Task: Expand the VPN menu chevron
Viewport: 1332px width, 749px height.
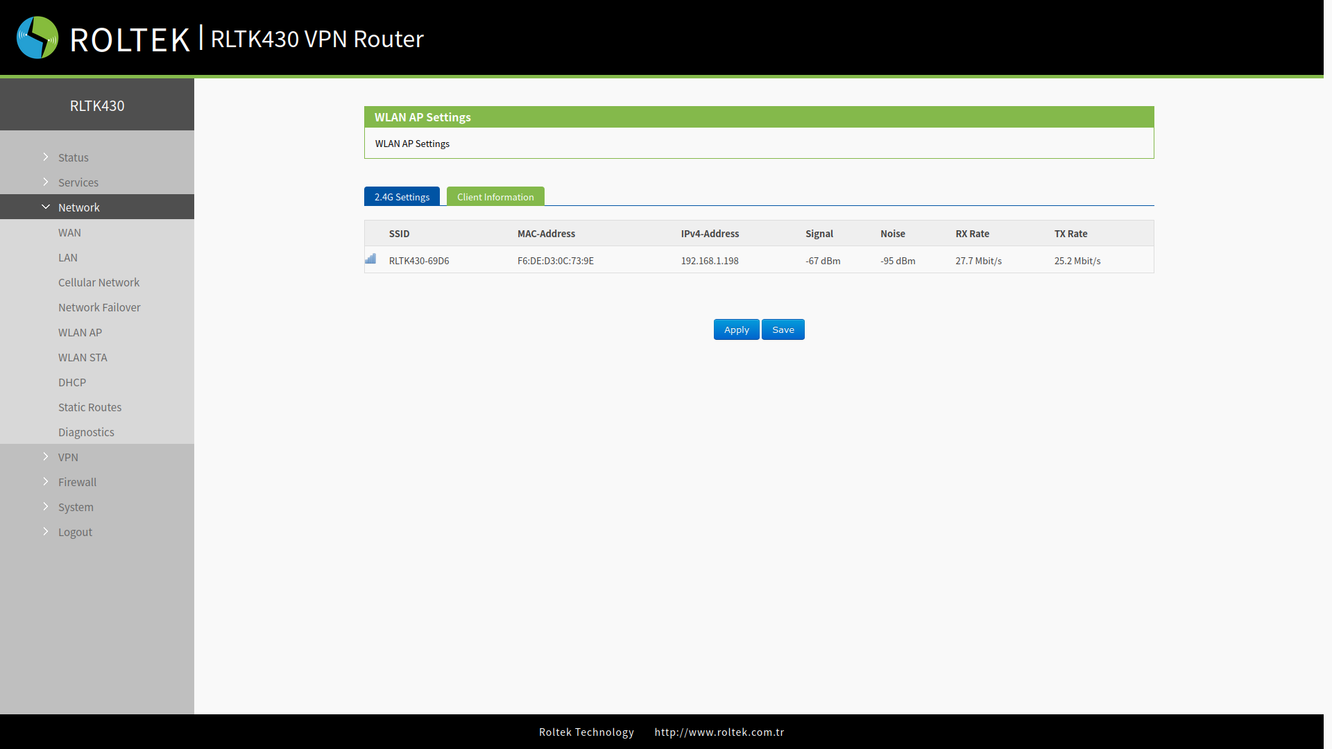Action: (x=46, y=456)
